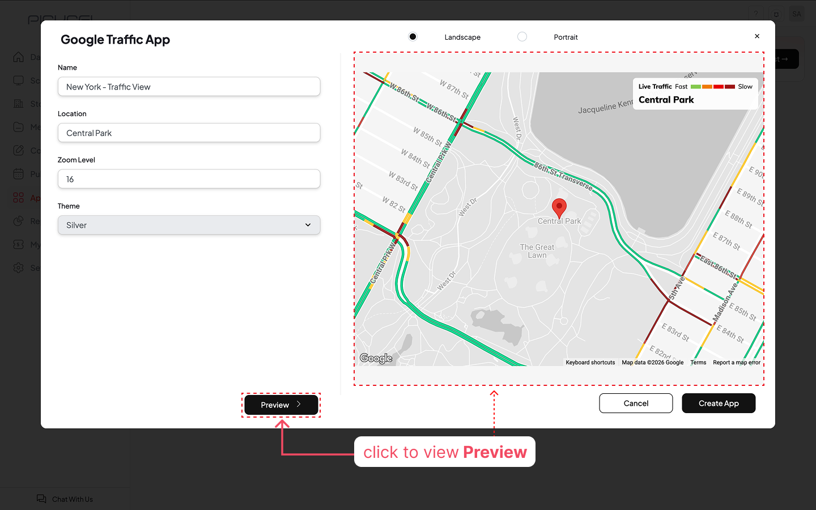
Task: Close the Google Traffic App dialog
Action: pos(757,36)
